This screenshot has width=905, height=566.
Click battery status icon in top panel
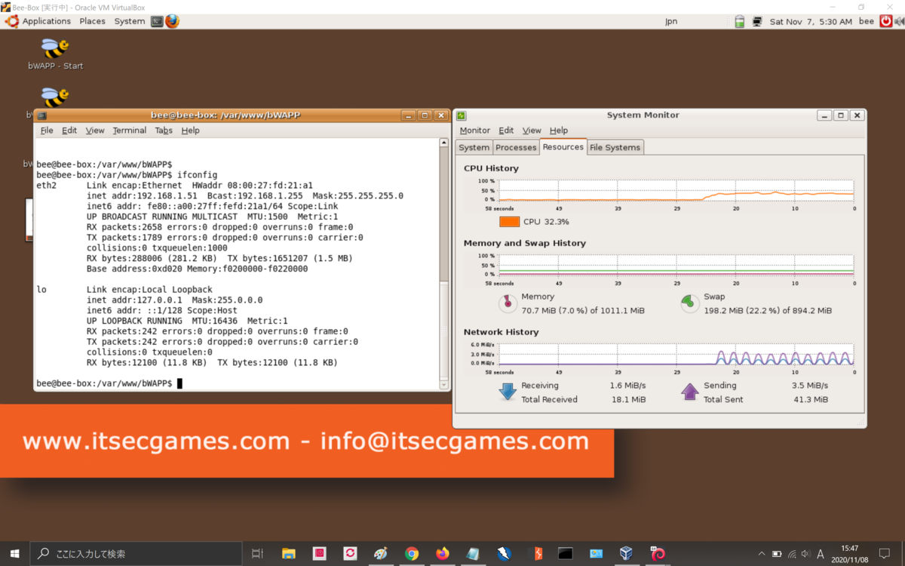(739, 21)
